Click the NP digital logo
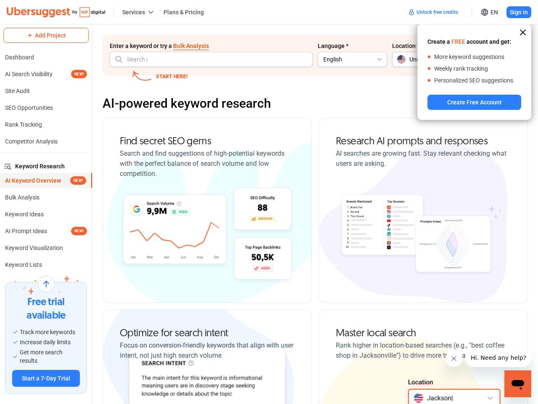The image size is (538, 404). [x=92, y=12]
